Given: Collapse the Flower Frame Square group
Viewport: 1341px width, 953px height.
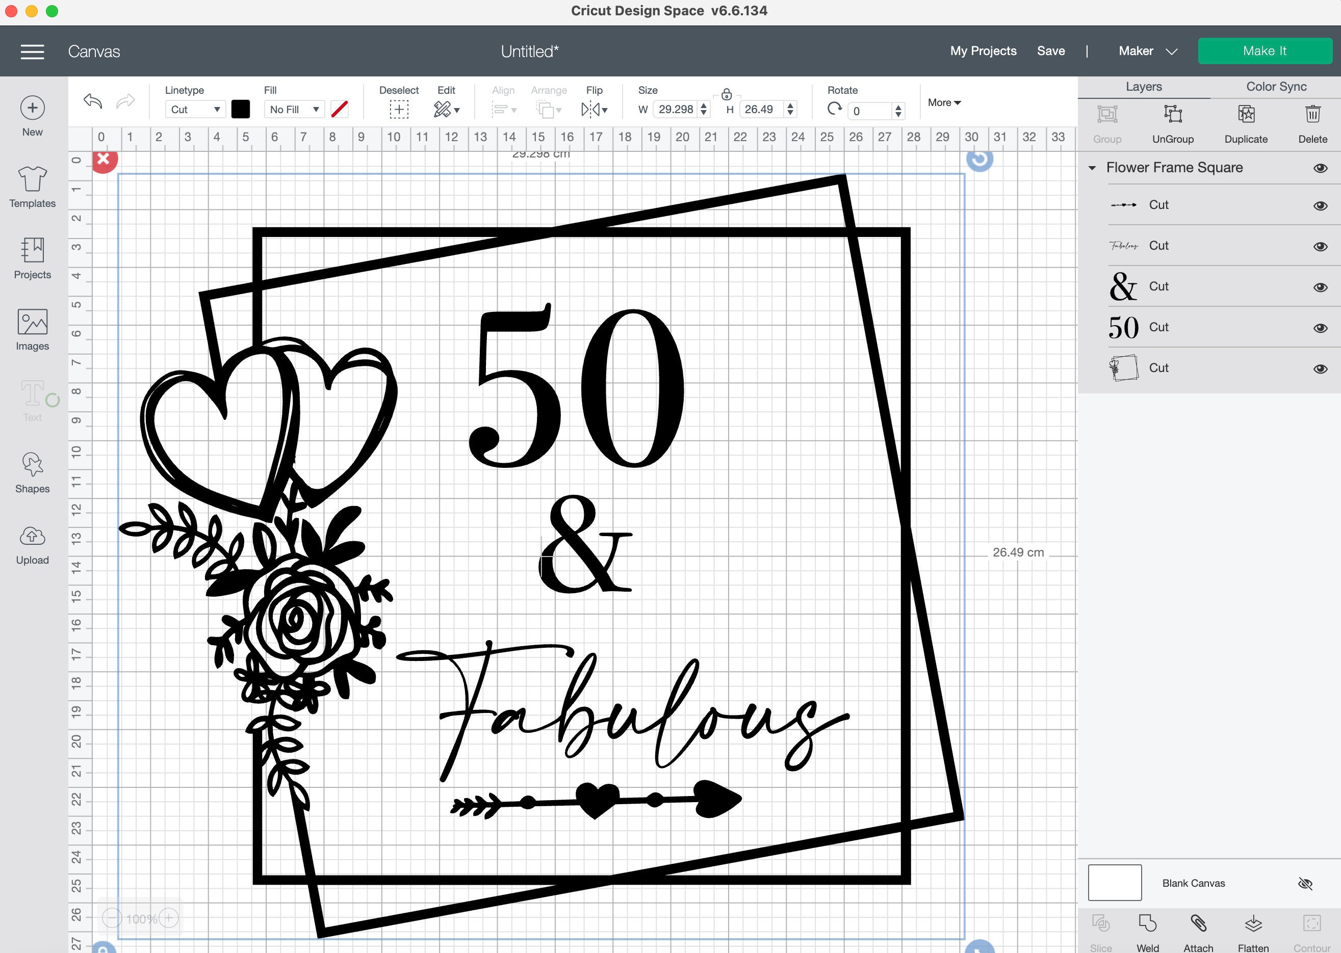Looking at the screenshot, I should [x=1092, y=168].
